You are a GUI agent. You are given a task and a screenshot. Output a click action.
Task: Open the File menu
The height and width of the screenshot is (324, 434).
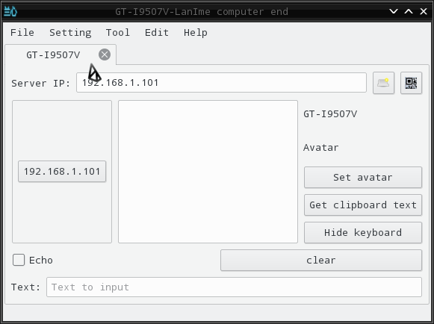coord(22,33)
